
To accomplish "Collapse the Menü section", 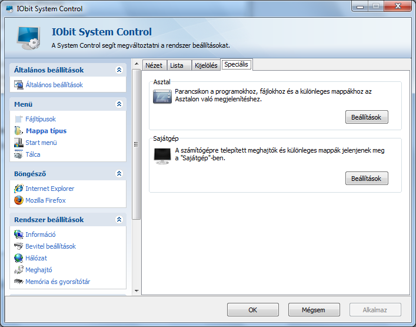I will point(119,104).
